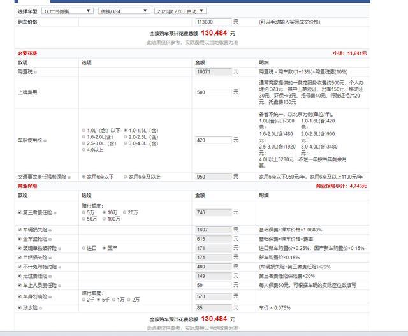
Task: Open the 传祺GS4 series dropdown
Action: click(x=124, y=11)
